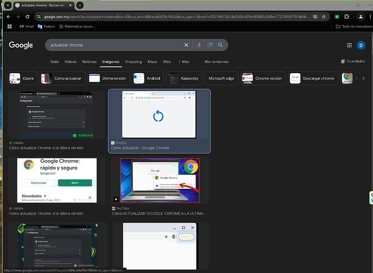This screenshot has width=373, height=273.
Task: Select the Kaspersky filter chip
Action: tap(184, 78)
